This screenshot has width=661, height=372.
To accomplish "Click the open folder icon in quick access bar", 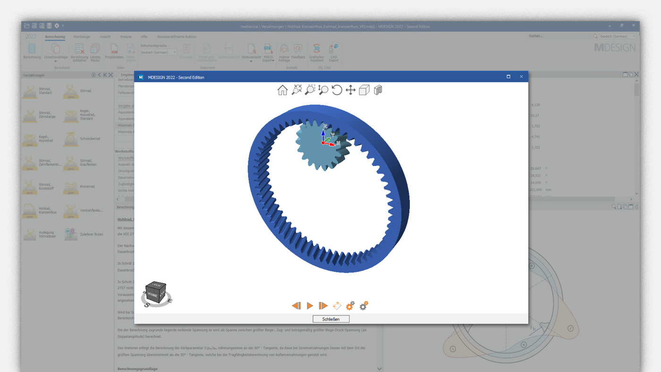I will tap(27, 26).
